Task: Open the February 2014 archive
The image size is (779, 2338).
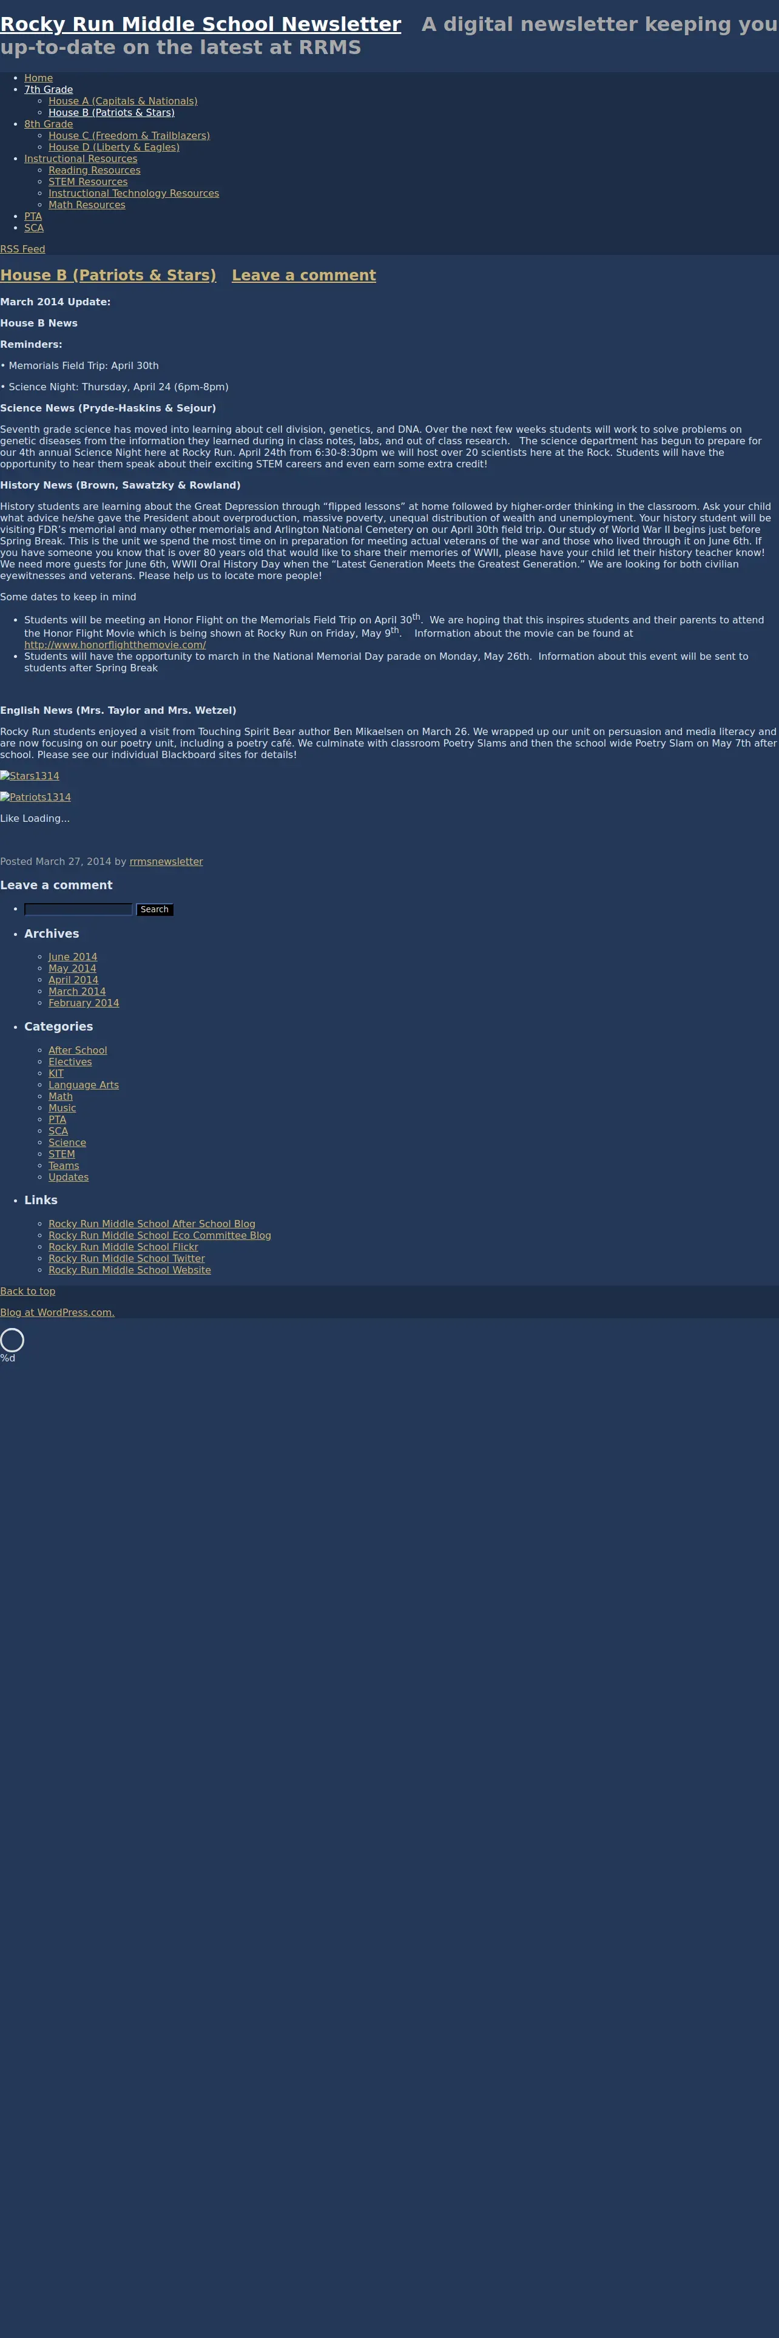Action: point(84,1003)
